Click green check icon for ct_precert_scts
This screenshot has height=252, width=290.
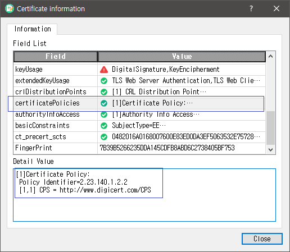[x=104, y=137]
